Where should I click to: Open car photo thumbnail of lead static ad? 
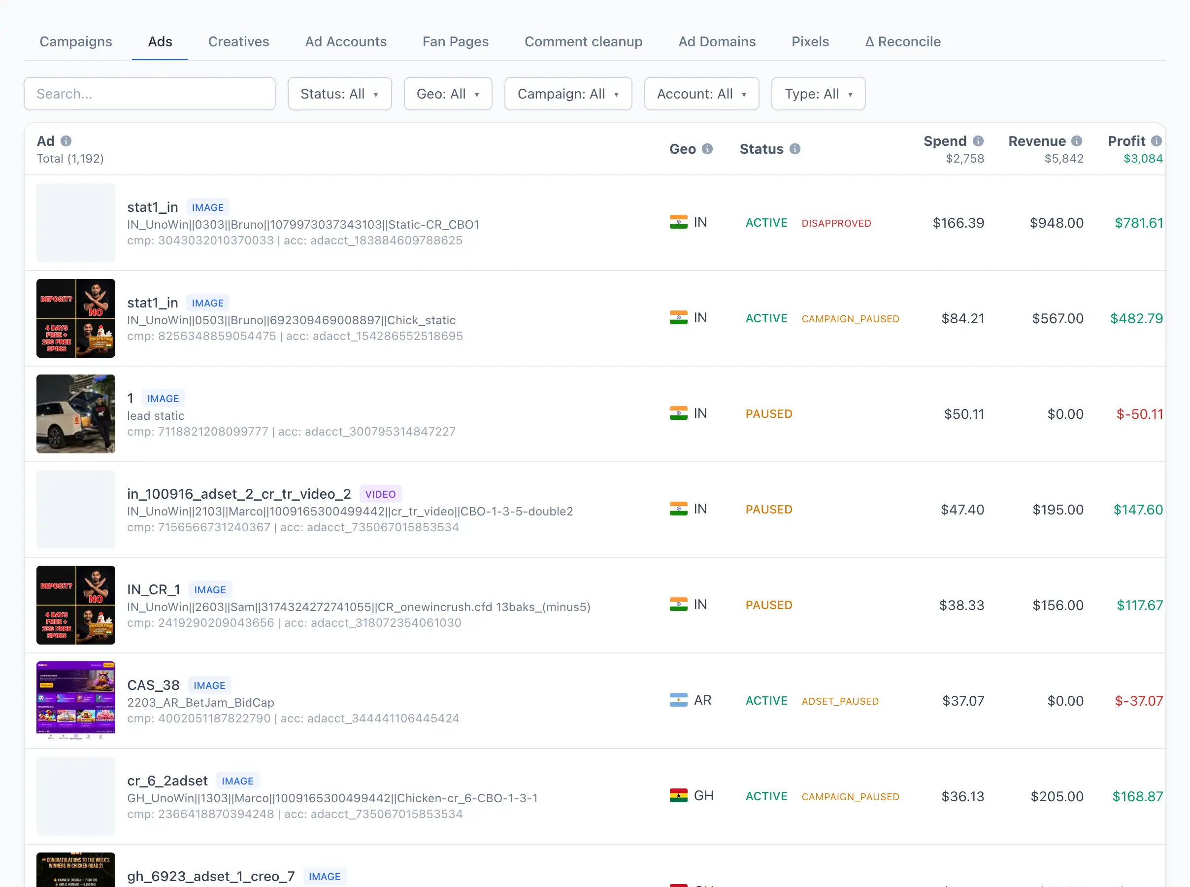(76, 414)
